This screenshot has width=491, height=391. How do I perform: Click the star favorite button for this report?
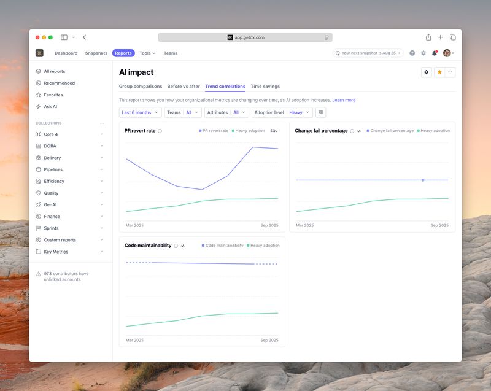(x=439, y=72)
